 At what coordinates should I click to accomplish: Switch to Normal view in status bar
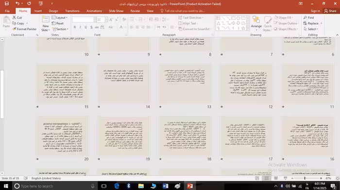(x=257, y=178)
